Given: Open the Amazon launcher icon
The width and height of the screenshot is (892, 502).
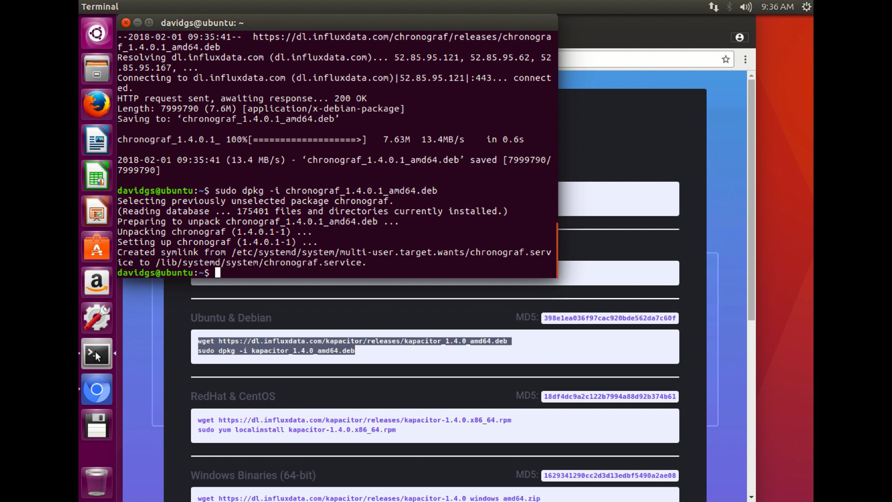Looking at the screenshot, I should click(97, 283).
